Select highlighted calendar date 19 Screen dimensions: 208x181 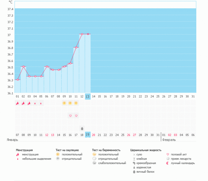tap(88, 135)
